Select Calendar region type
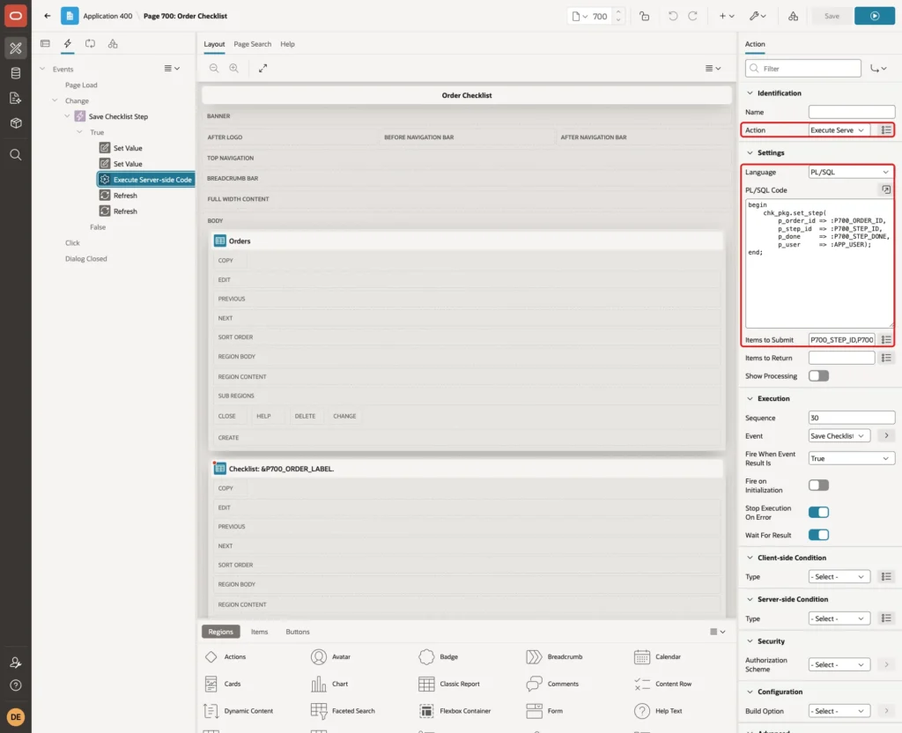This screenshot has height=733, width=902. (x=657, y=656)
